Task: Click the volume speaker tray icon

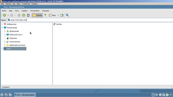Action: point(157,95)
